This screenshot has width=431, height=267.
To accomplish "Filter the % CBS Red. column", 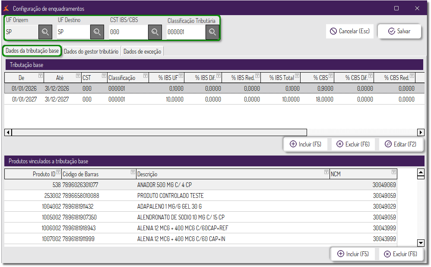I will tap(412, 76).
